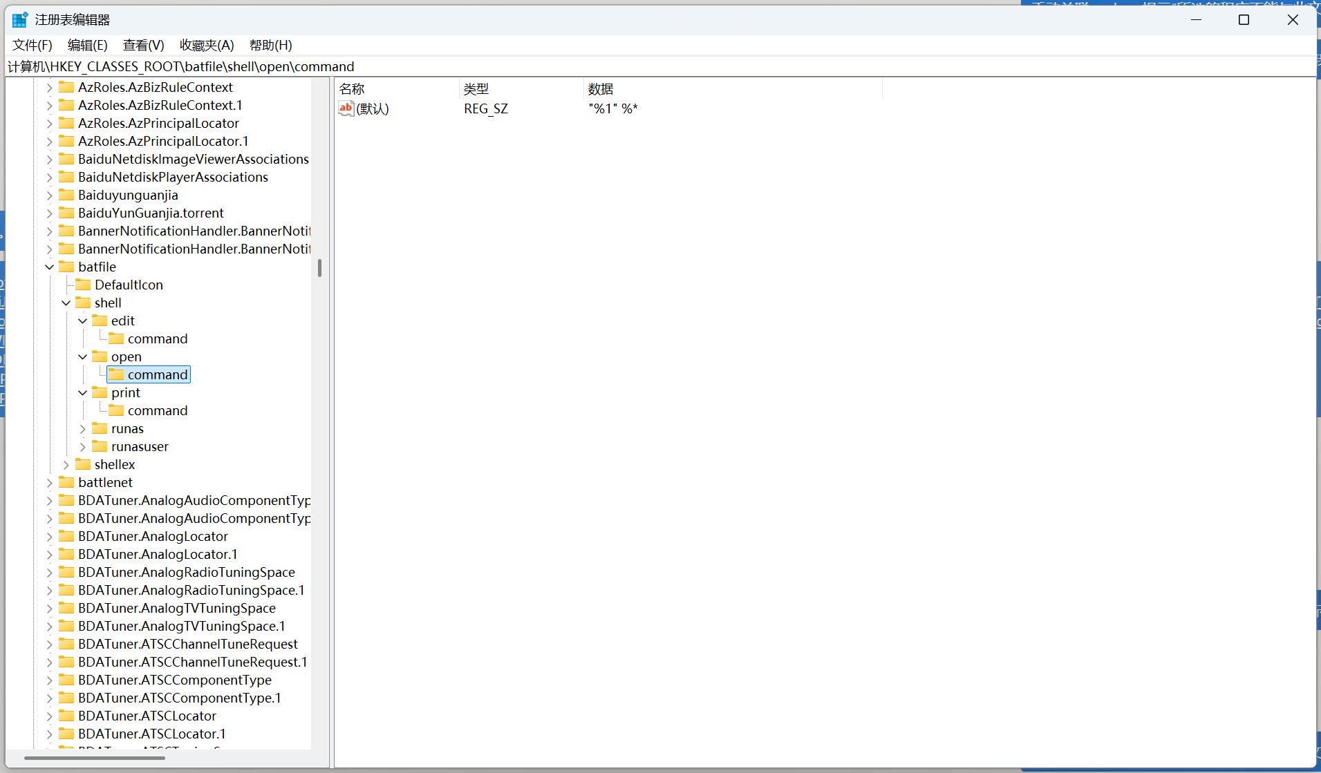
Task: Select AzRoles.AzPrincipalLocator key
Action: [x=158, y=123]
